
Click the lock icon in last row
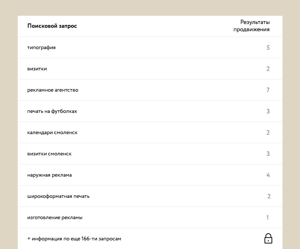(268, 238)
